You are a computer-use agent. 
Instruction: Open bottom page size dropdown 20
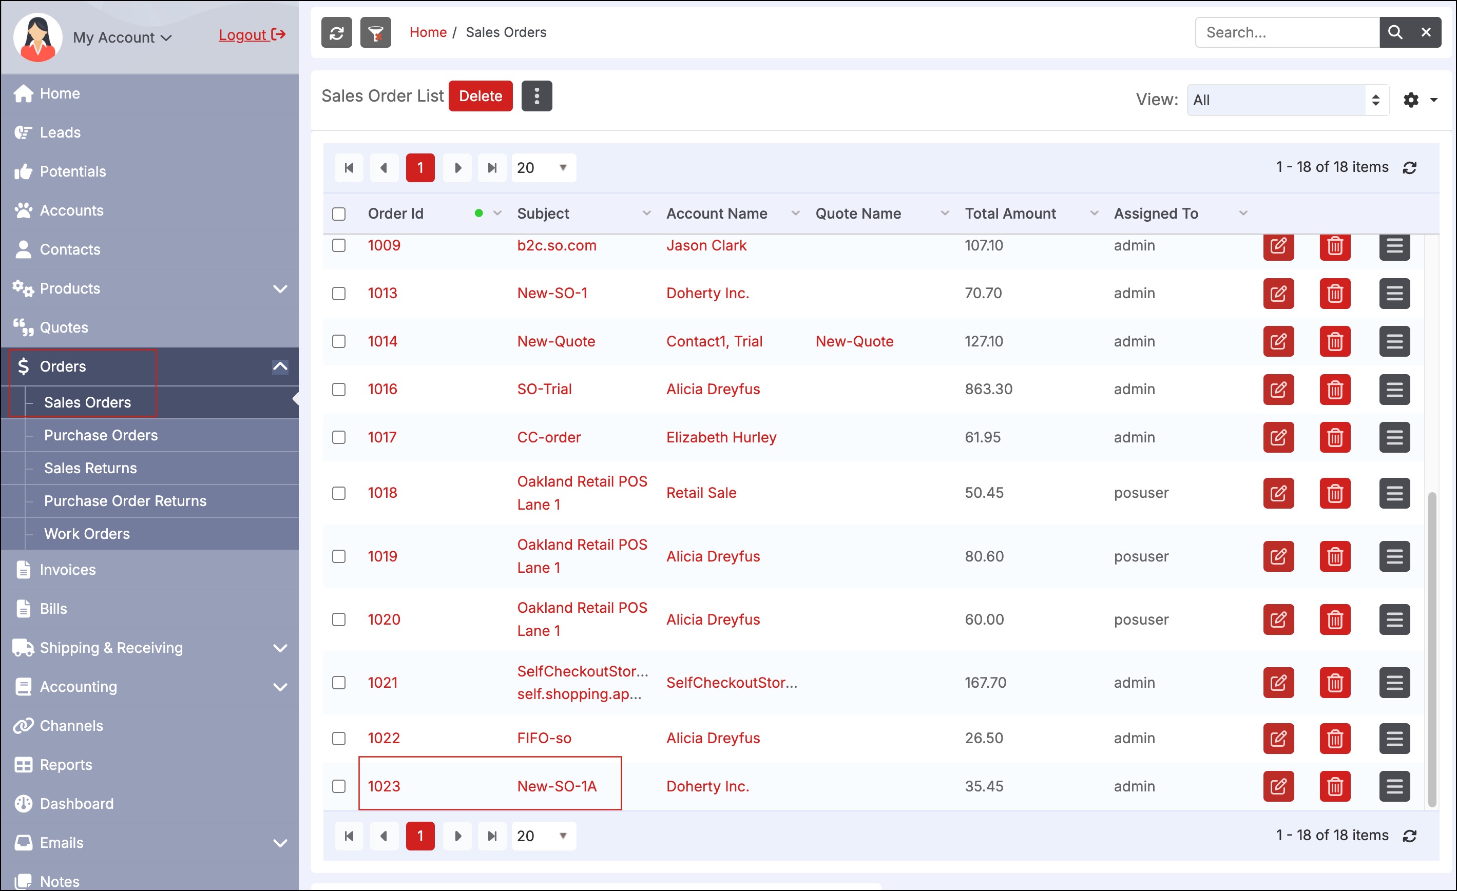pyautogui.click(x=543, y=836)
